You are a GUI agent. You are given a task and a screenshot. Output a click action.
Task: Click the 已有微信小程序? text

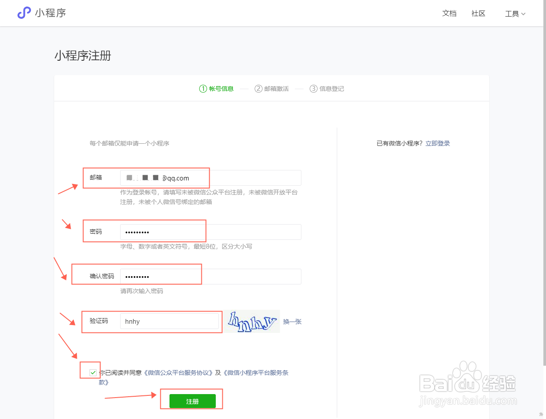click(400, 143)
